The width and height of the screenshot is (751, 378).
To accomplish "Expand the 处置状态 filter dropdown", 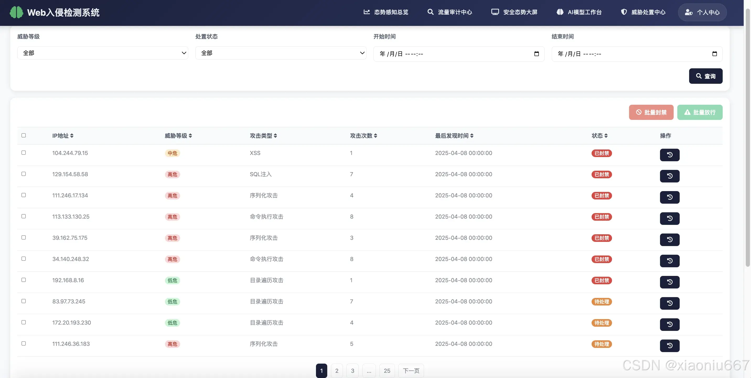I will (281, 53).
